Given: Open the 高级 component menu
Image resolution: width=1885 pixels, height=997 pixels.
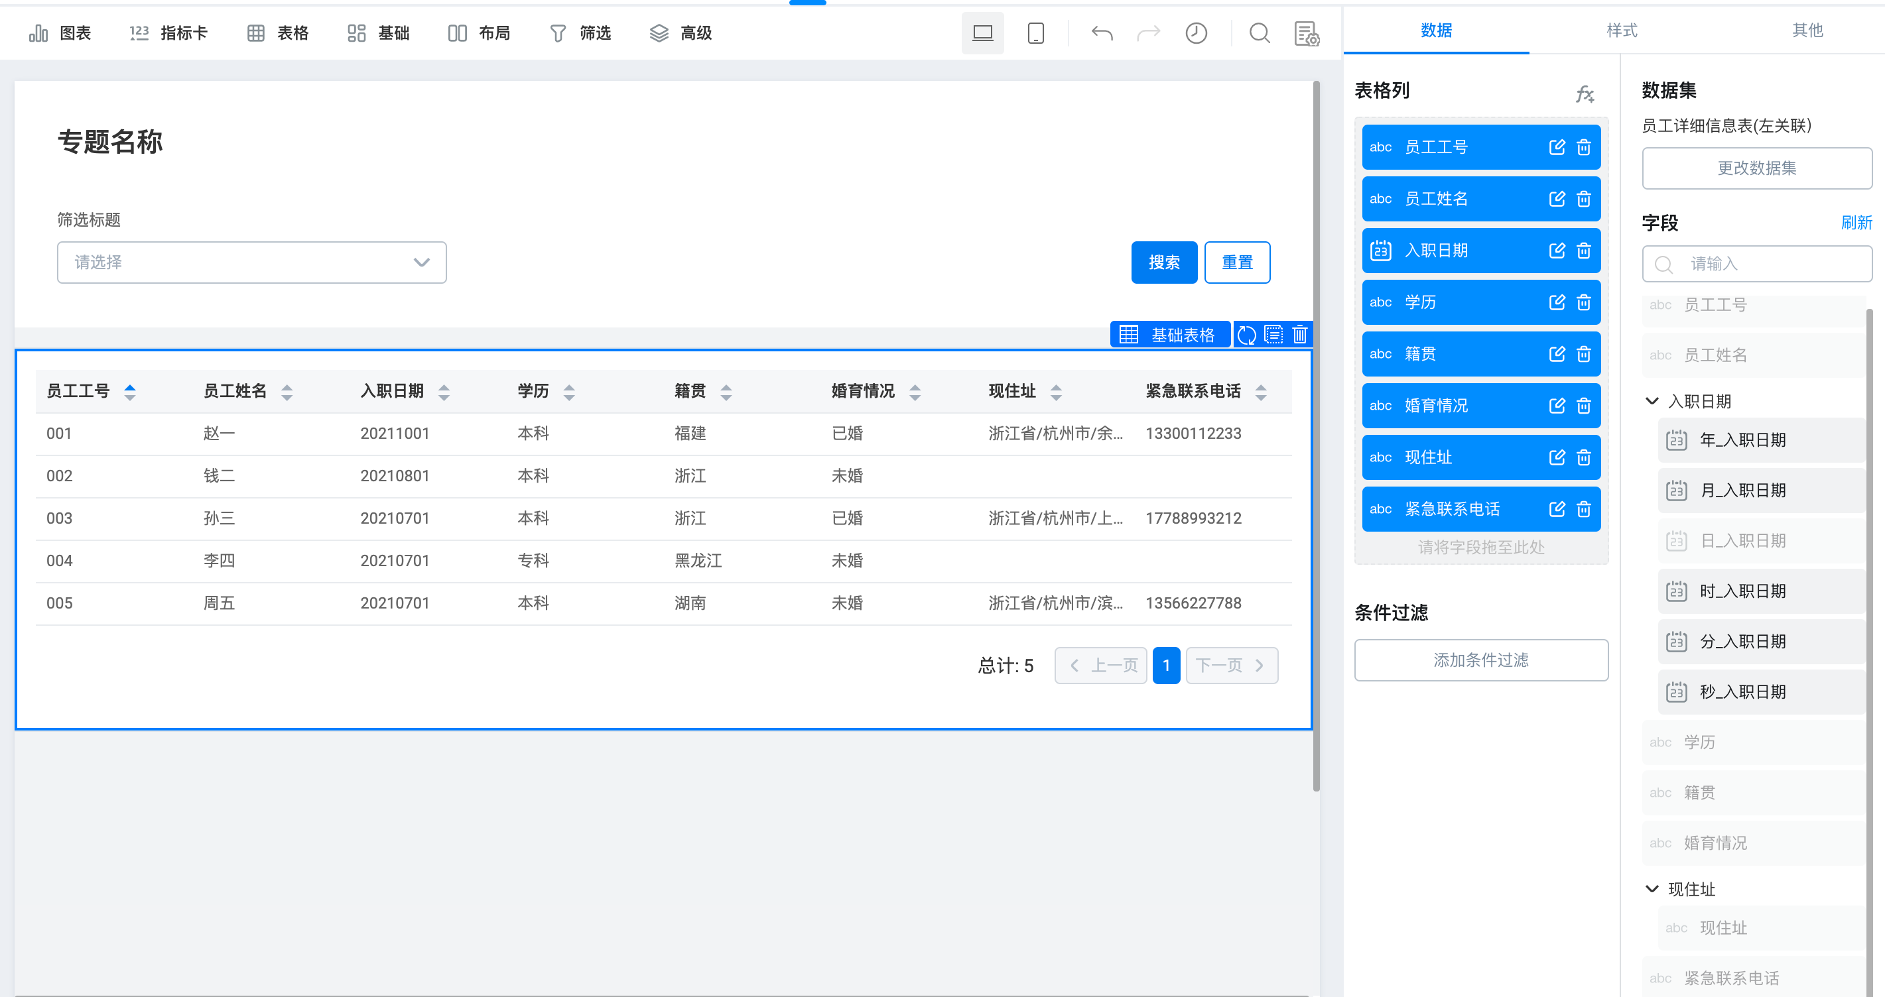Looking at the screenshot, I should pyautogui.click(x=681, y=33).
